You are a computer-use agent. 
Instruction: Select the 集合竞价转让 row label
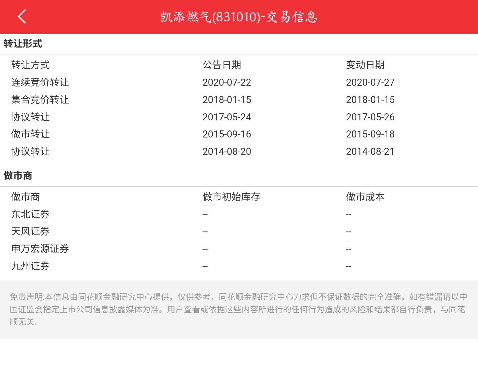[x=40, y=100]
